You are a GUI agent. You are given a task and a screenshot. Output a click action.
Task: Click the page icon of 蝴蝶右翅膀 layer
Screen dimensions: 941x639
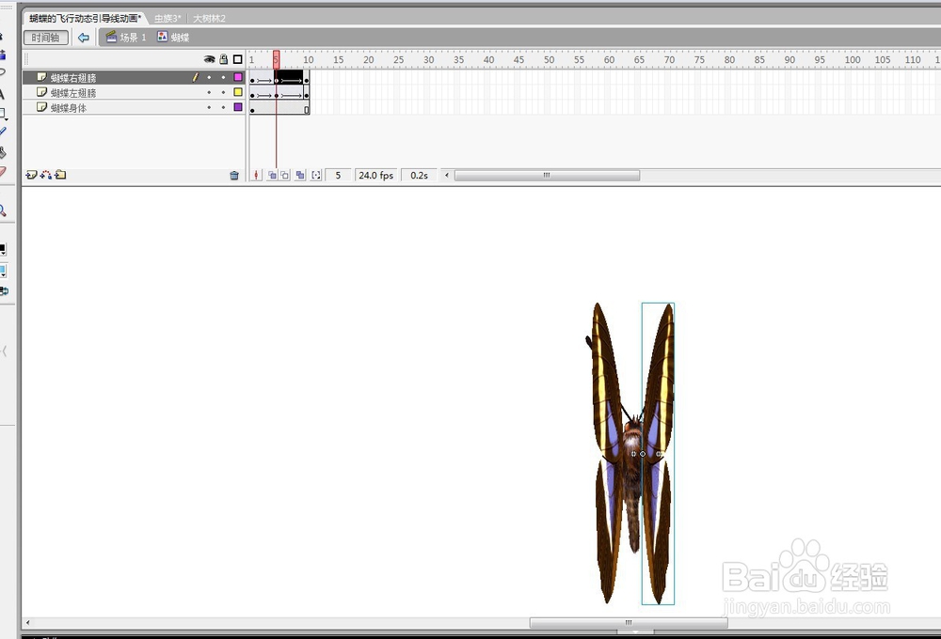pos(41,77)
